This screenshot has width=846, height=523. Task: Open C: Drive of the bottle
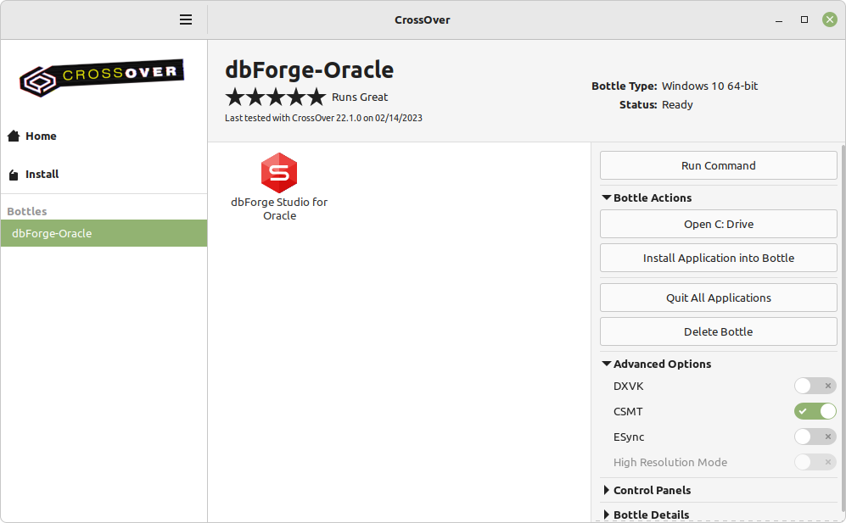(x=718, y=224)
